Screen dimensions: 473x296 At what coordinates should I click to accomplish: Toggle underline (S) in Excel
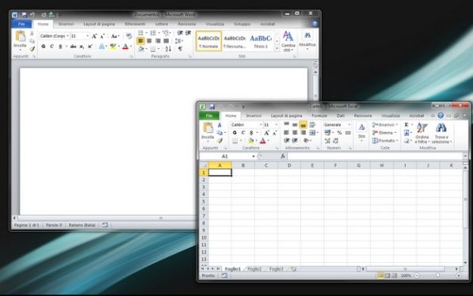(x=251, y=133)
